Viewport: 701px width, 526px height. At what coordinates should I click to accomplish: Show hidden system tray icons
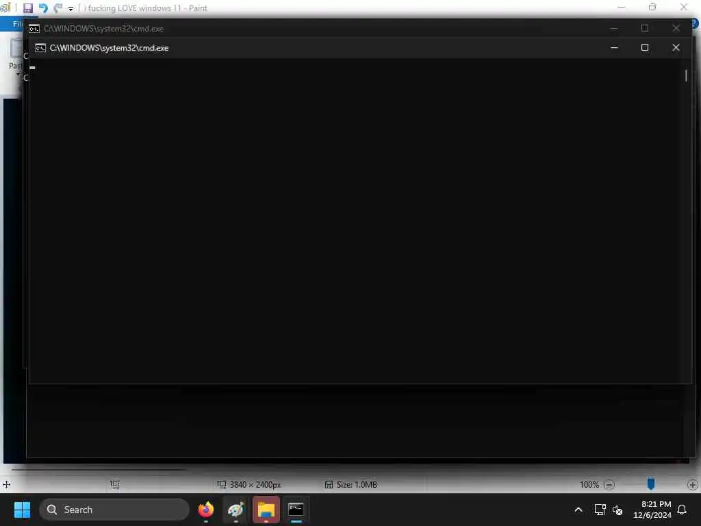tap(578, 510)
